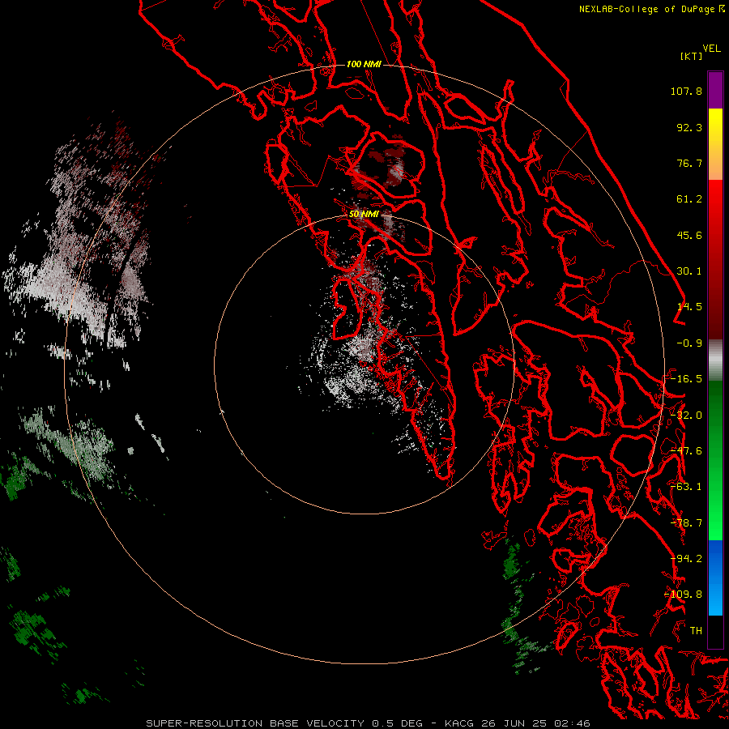Click the -94.2 velocity scale value
The image size is (729, 729).
pos(686,559)
